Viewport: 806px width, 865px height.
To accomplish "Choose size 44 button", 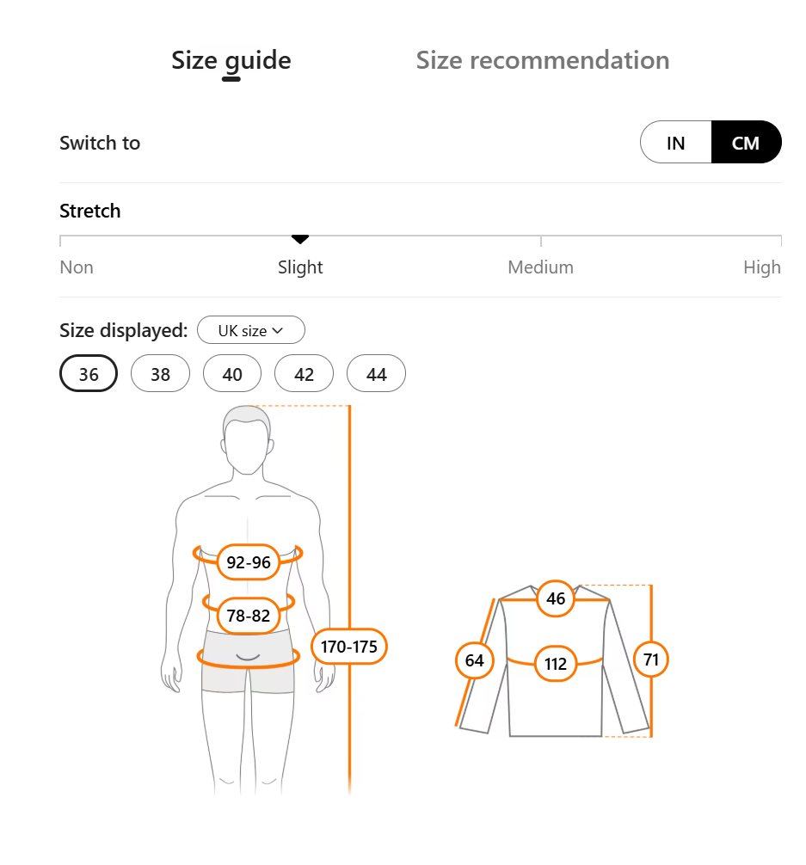I will (x=376, y=374).
